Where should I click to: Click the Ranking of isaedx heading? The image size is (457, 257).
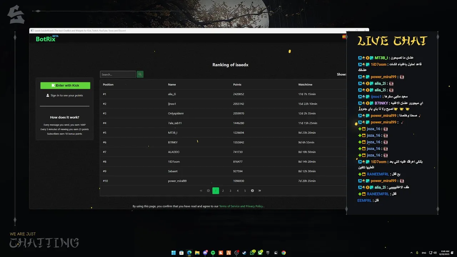[x=230, y=65]
